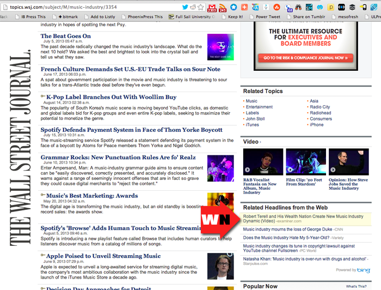Click the page file icon in address bar

(x=4, y=7)
